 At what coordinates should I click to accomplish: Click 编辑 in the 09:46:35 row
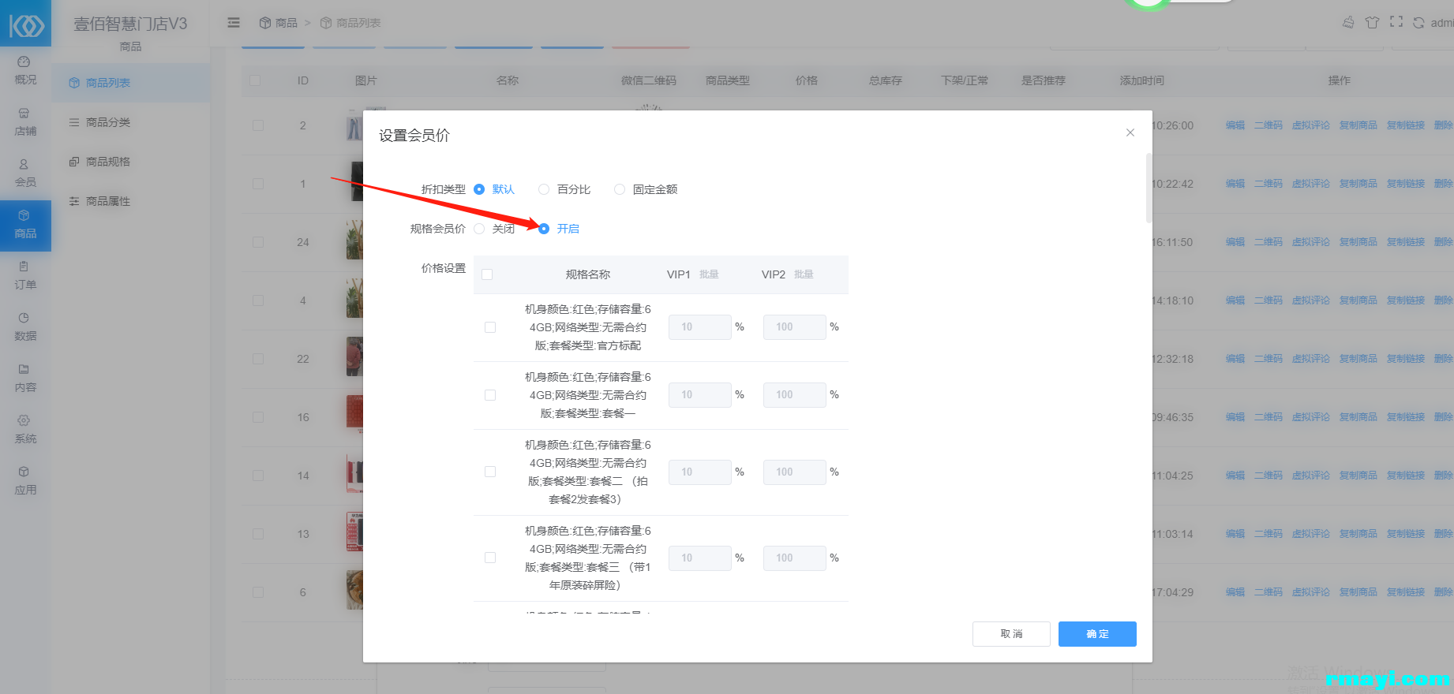(x=1235, y=417)
